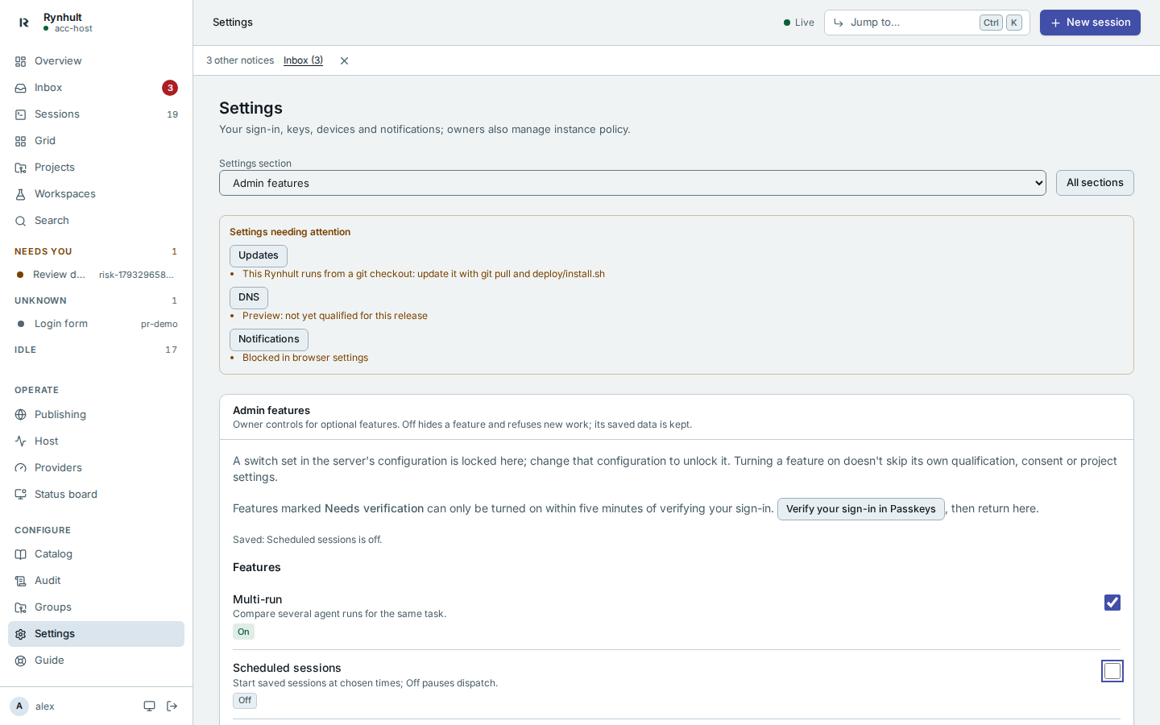Enable the Scheduled sessions checkbox
Viewport: 1160px width, 725px height.
pyautogui.click(x=1112, y=671)
